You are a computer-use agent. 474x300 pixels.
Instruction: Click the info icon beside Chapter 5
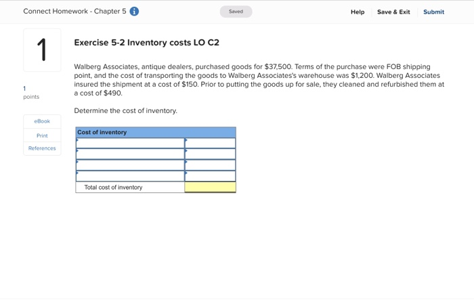[134, 12]
